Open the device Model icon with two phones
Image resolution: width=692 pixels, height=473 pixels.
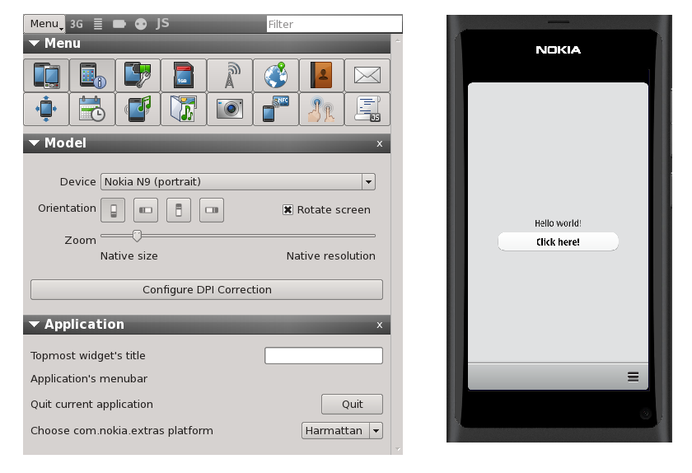pyautogui.click(x=46, y=76)
